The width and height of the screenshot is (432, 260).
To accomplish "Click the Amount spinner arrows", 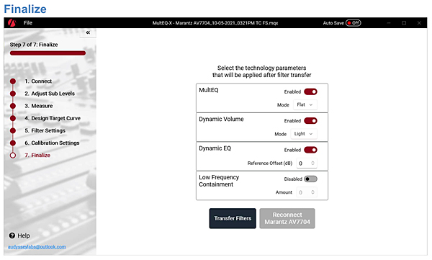I will (x=312, y=192).
